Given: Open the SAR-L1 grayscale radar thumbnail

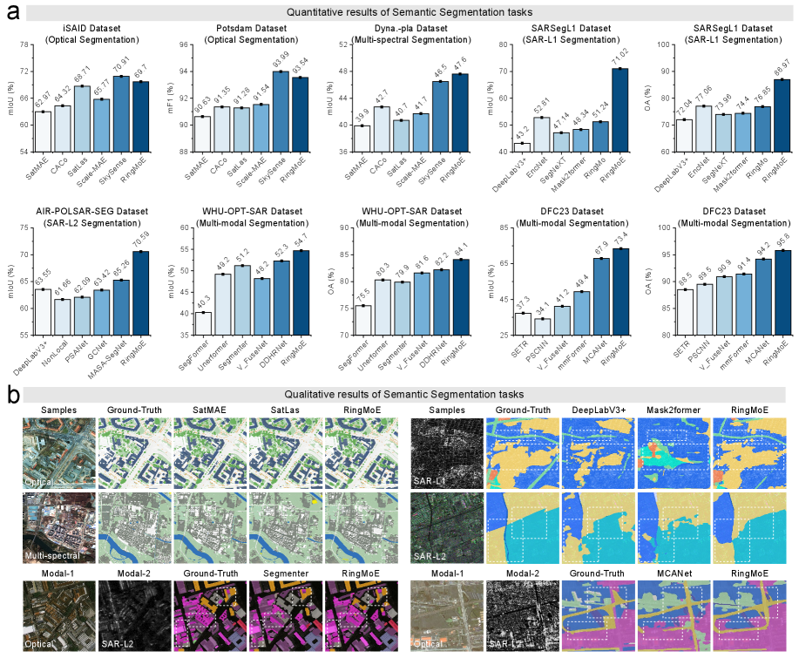Looking at the screenshot, I should [x=446, y=452].
